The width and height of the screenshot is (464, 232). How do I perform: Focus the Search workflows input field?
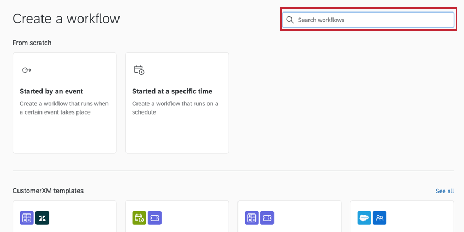pos(374,20)
